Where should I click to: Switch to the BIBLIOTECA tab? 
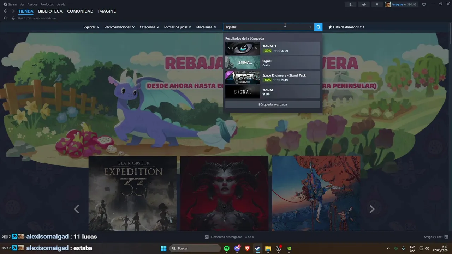pyautogui.click(x=50, y=11)
